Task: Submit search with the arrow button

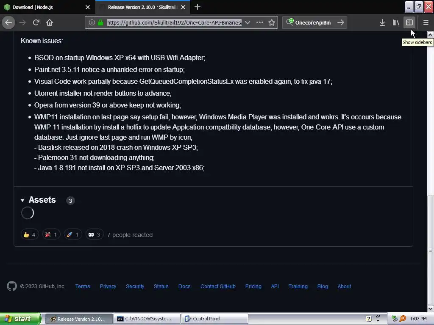Action: (x=341, y=22)
